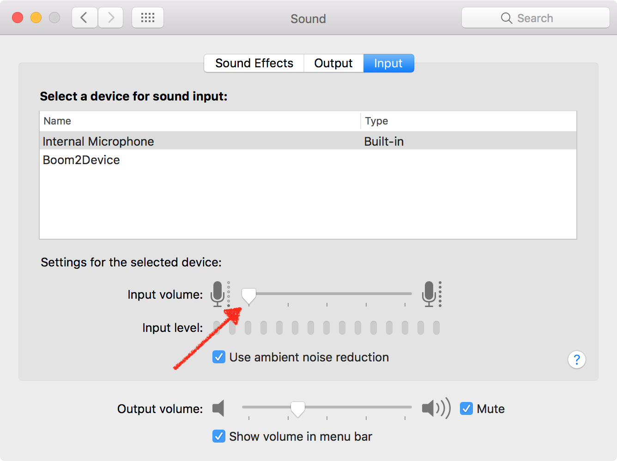
Task: Open the Output tab
Action: [x=333, y=63]
